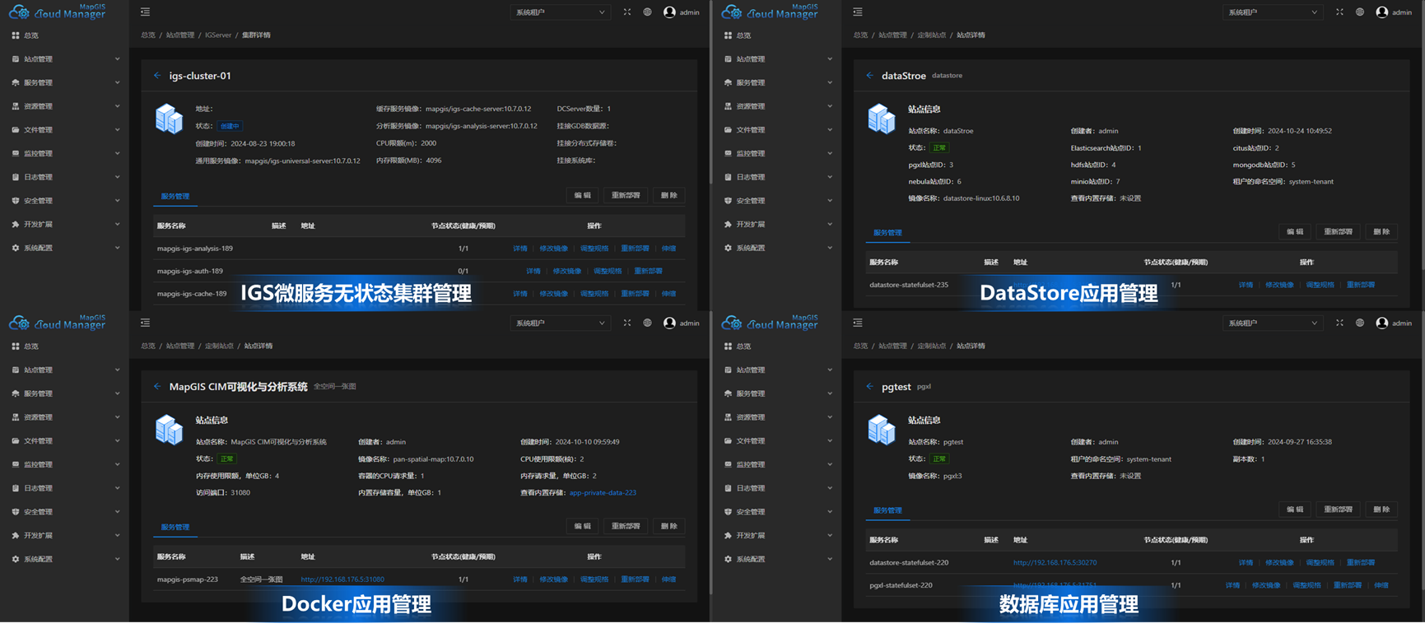Open http://192.168.176.5:30270 address link

[1055, 563]
